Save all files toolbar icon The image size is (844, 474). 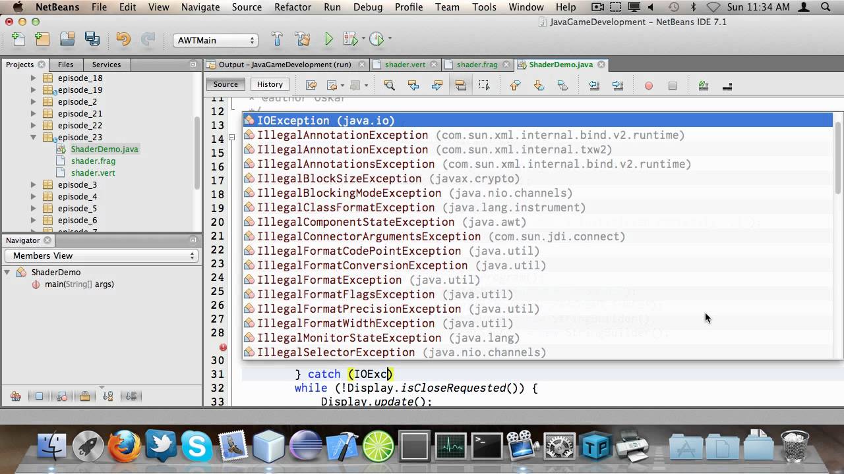coord(92,39)
